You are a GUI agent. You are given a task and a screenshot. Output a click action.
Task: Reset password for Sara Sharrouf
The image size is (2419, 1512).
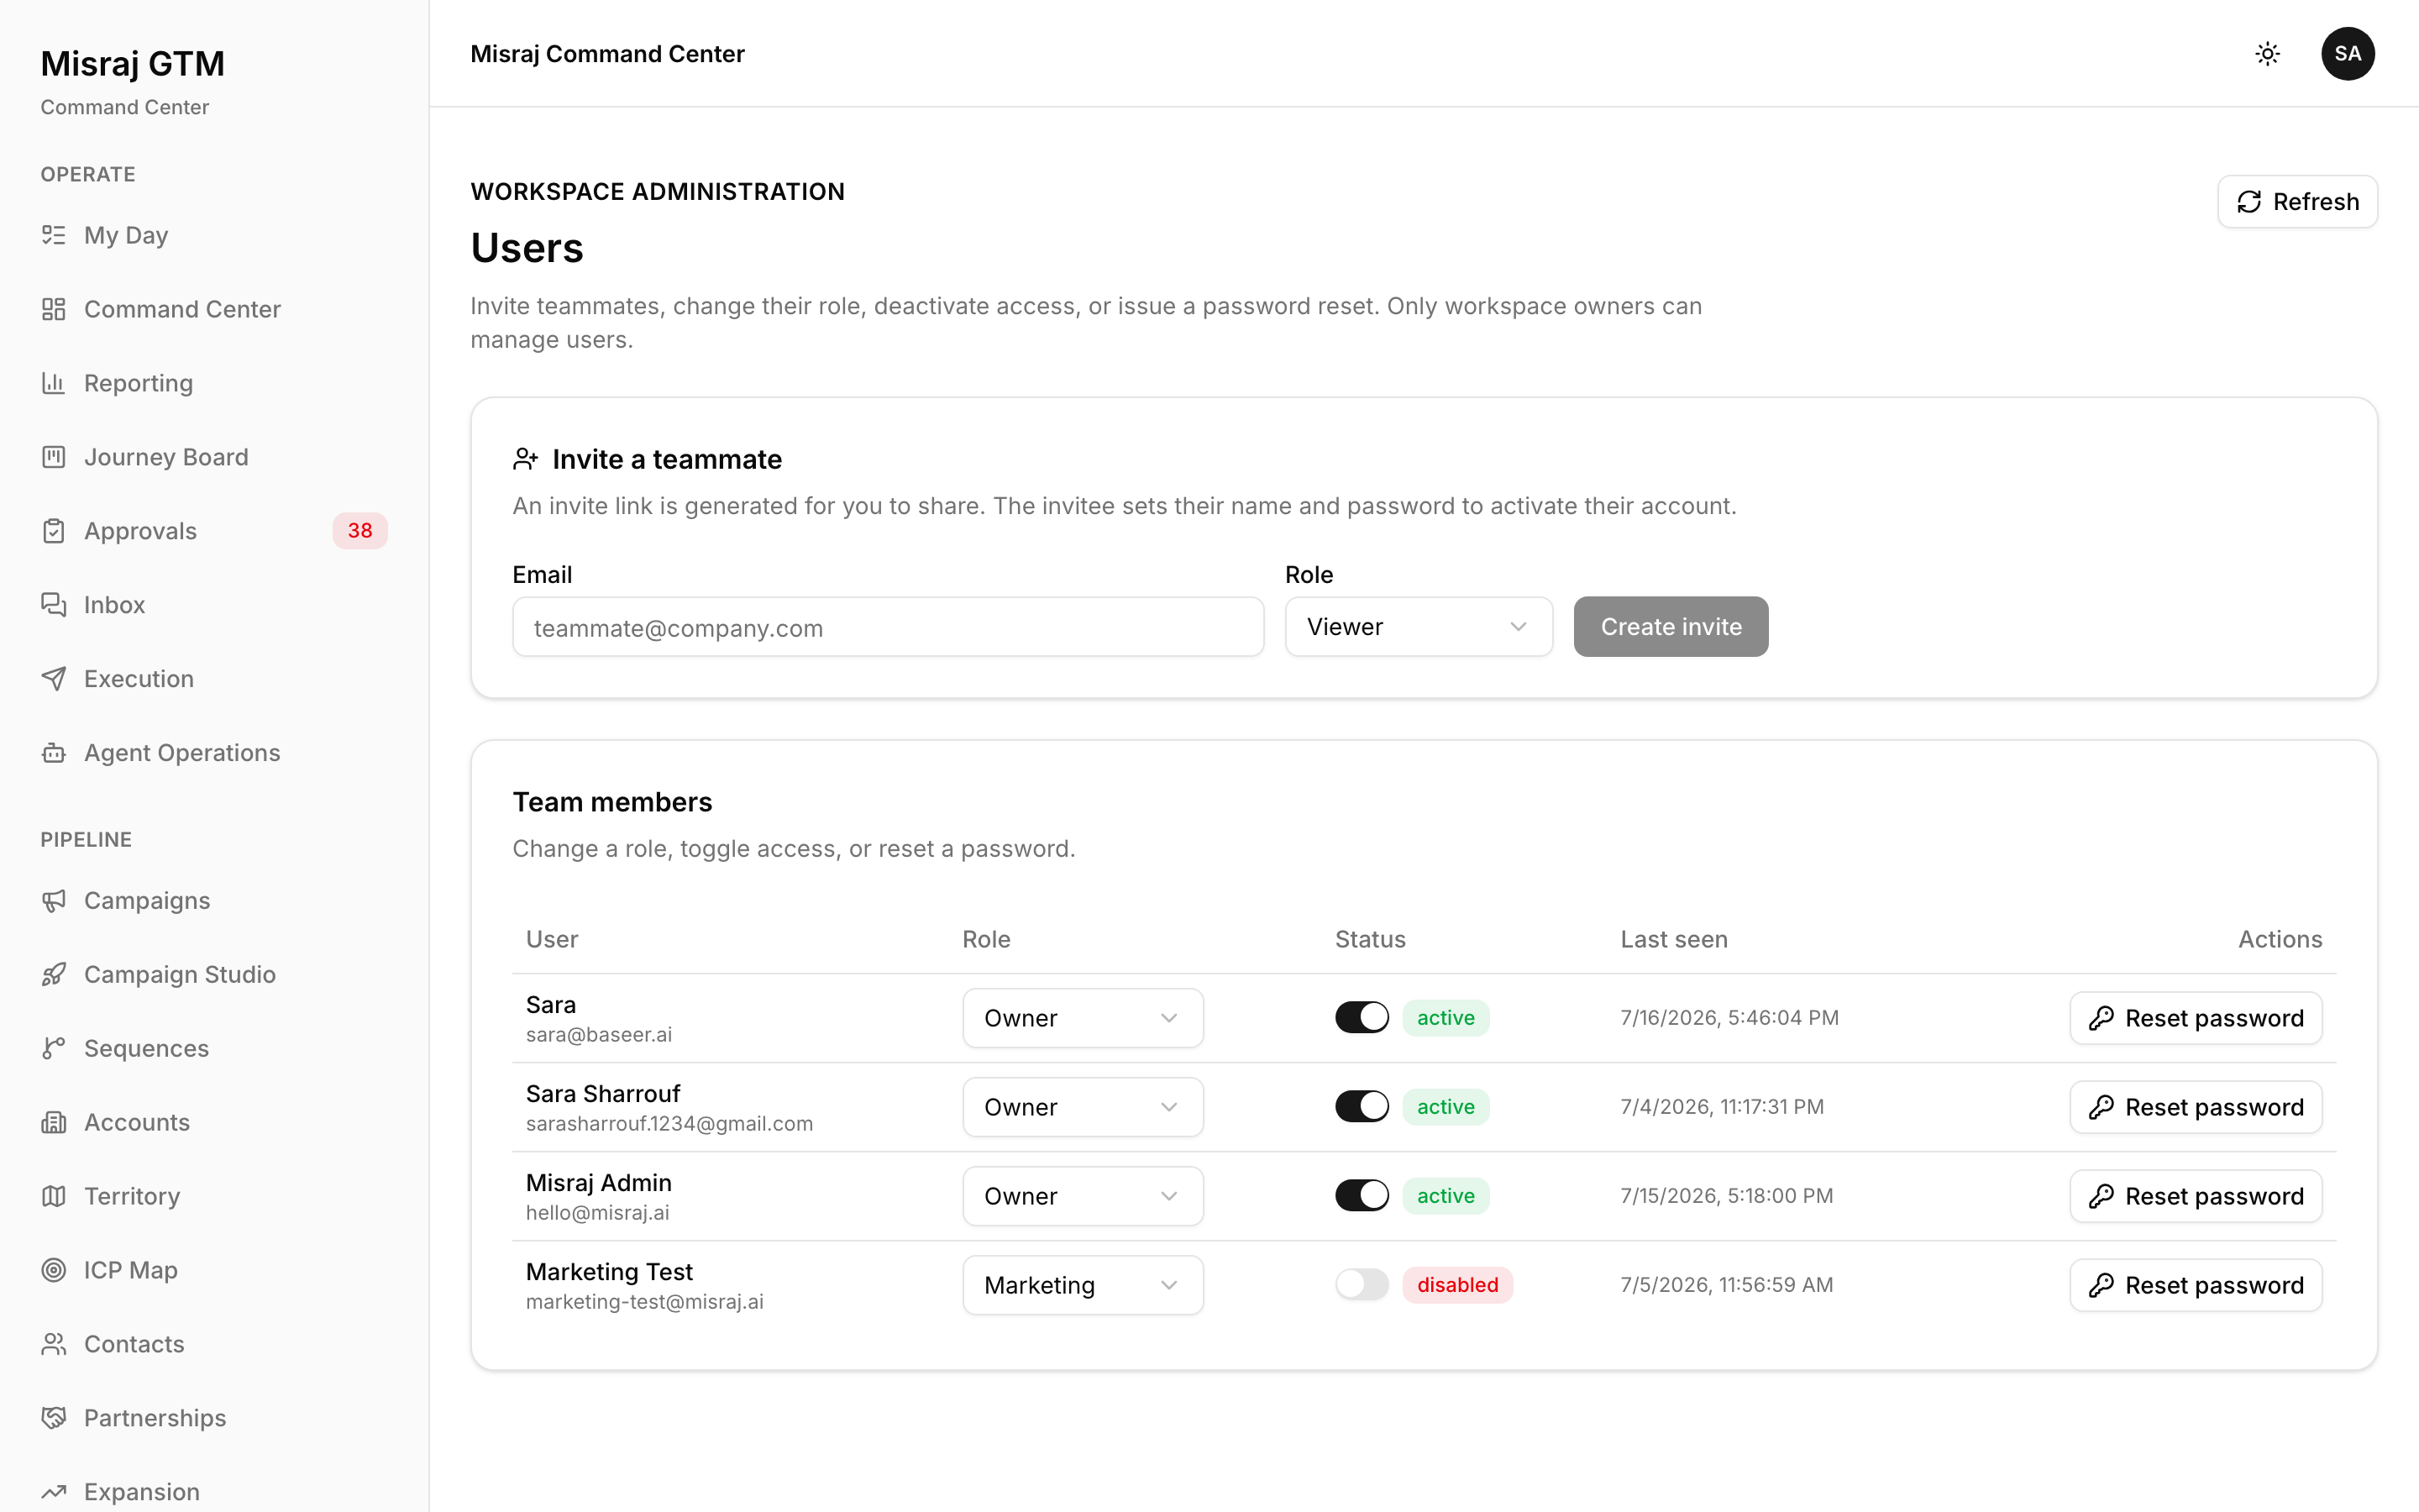pos(2195,1107)
